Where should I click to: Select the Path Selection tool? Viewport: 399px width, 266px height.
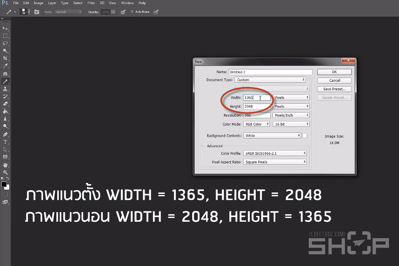point(5,149)
